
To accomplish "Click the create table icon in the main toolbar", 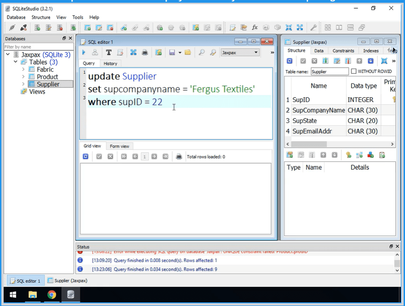I will (87, 27).
